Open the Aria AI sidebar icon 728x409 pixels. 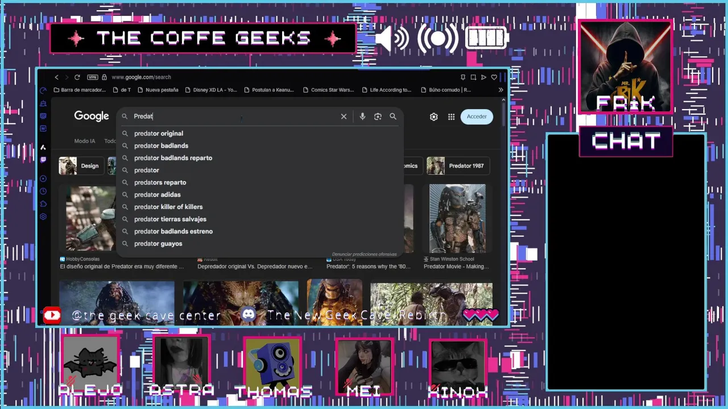click(43, 147)
